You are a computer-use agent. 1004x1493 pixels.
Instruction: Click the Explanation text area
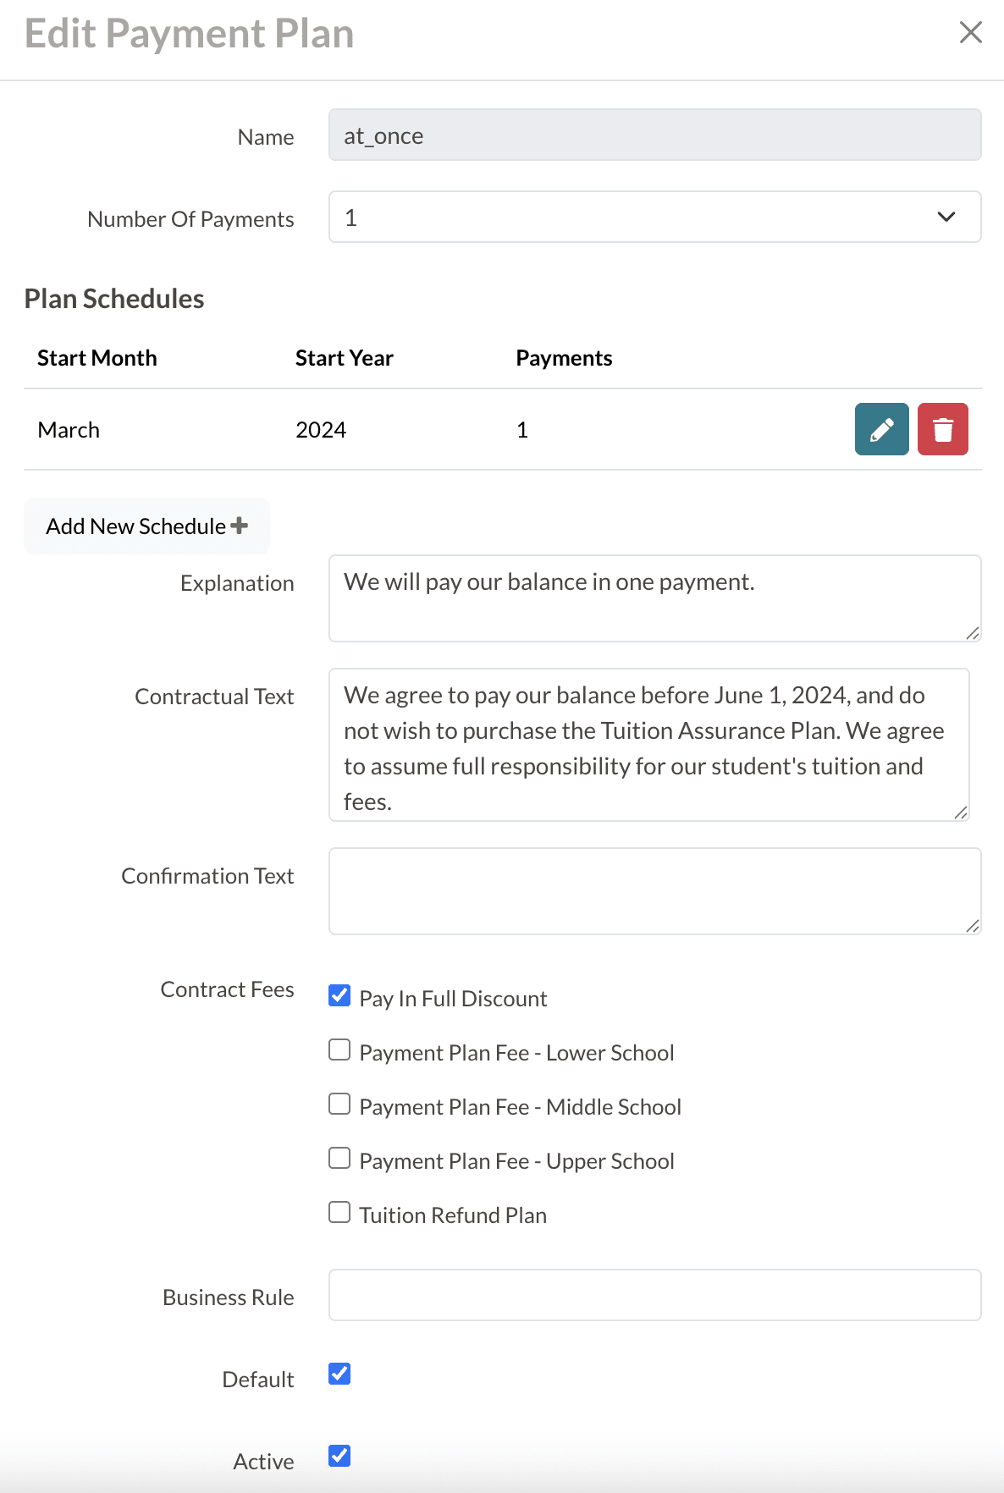654,598
